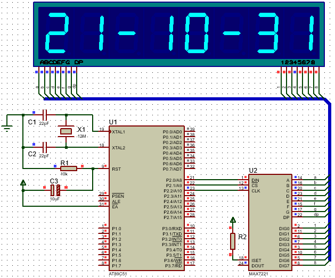Select electrolytic capacitor C3 symbol
Image resolution: width=335 pixels, height=278 pixels.
point(55,190)
